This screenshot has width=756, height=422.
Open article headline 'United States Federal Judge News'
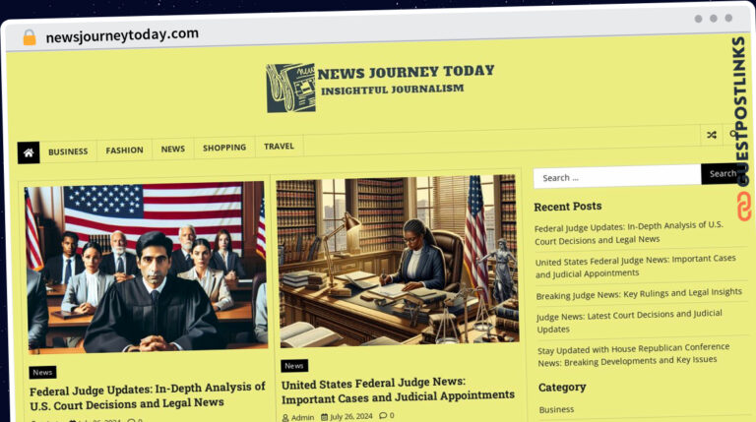398,390
